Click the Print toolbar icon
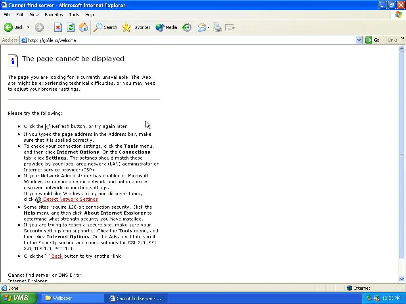The image size is (406, 304). 217,27
